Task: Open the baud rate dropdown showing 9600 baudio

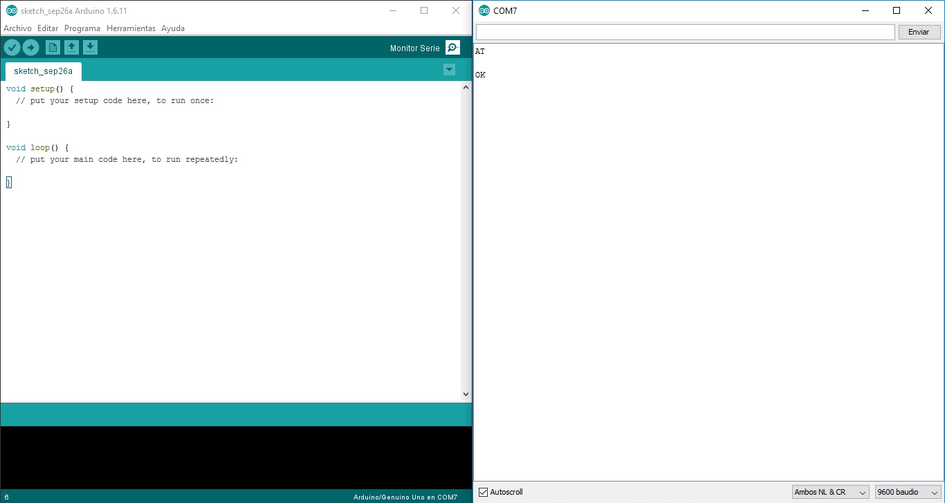Action: coord(906,492)
